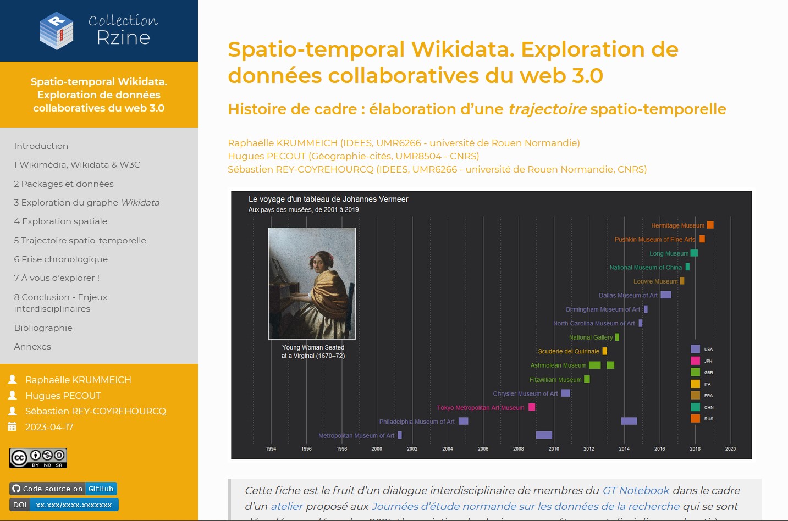
Task: Open the atelier hyperlink
Action: pos(286,506)
